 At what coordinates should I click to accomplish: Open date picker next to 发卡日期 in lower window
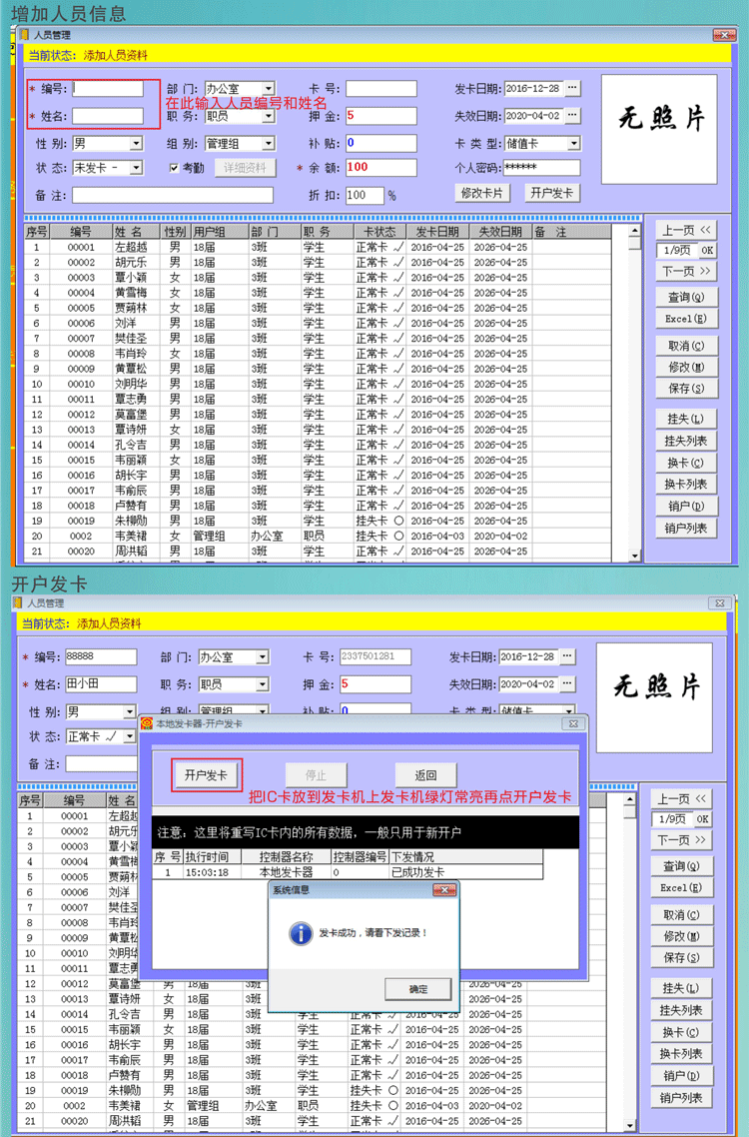click(567, 656)
